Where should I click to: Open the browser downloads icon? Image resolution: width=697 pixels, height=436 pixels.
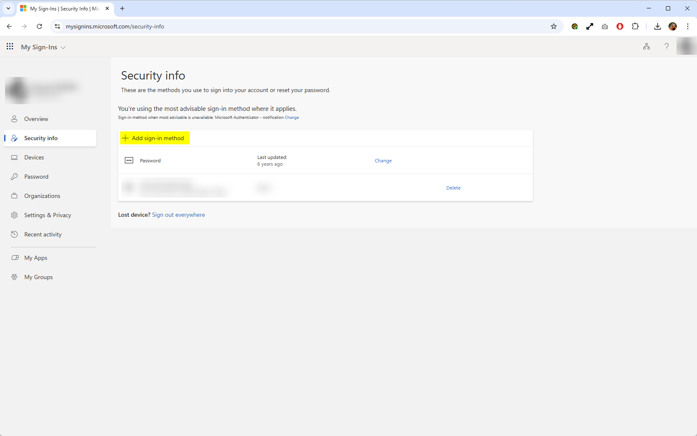[658, 26]
